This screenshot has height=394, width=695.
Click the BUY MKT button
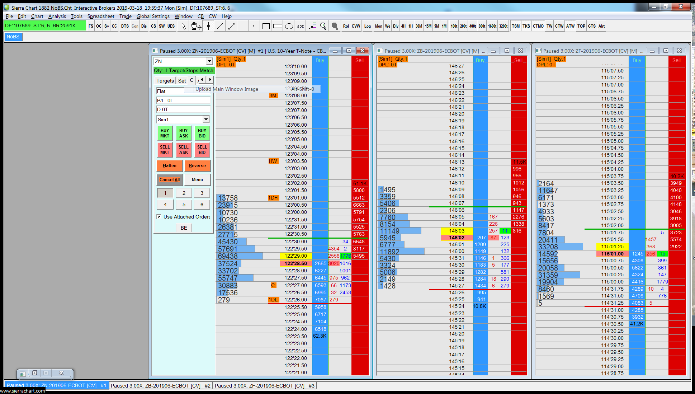pyautogui.click(x=165, y=133)
